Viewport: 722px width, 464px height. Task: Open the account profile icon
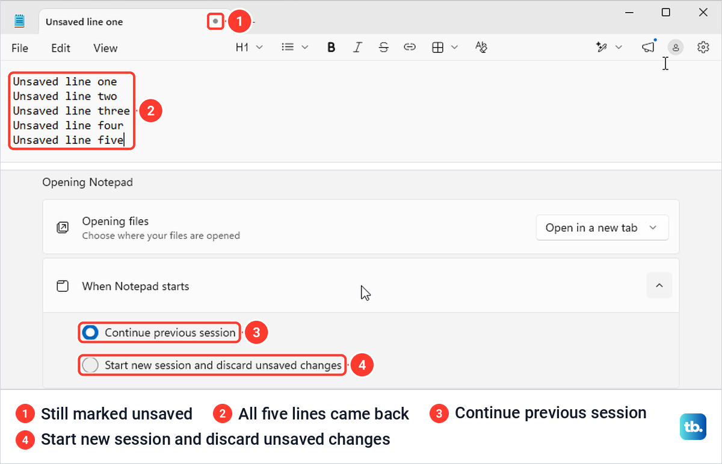click(x=676, y=48)
